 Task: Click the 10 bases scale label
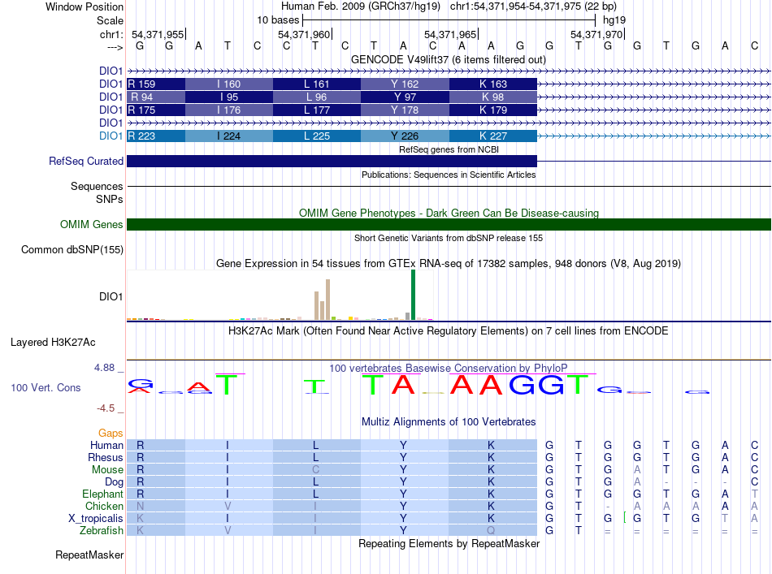(x=278, y=20)
